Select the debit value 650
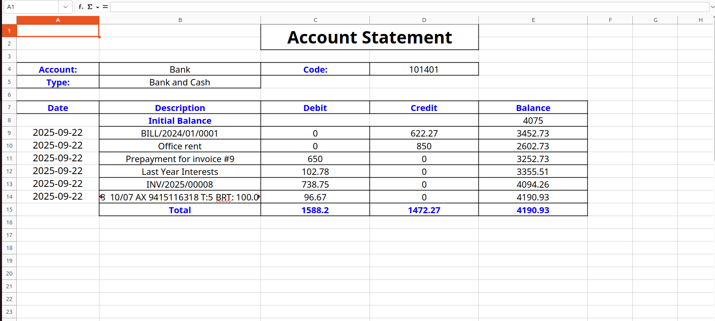This screenshot has width=715, height=321. click(315, 159)
